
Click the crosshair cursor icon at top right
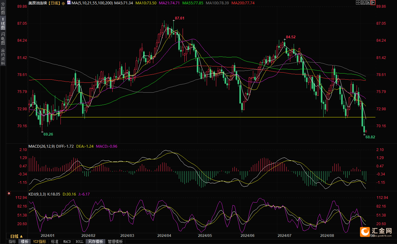(x=358, y=2)
